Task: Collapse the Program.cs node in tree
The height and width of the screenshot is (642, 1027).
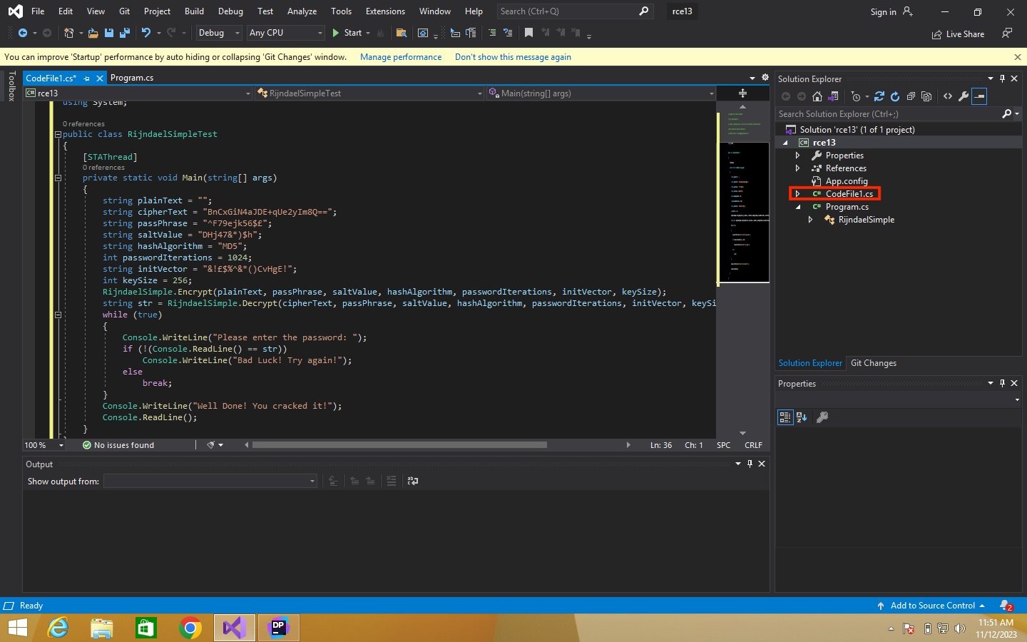Action: (797, 207)
